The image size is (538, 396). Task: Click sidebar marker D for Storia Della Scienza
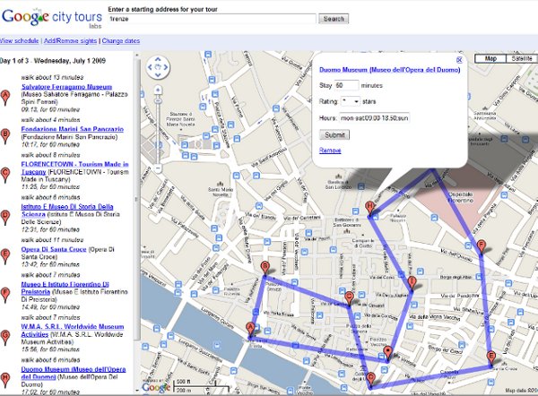pos(5,218)
